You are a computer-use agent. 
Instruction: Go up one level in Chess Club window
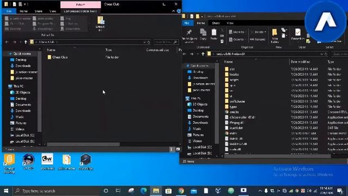(x=26, y=42)
